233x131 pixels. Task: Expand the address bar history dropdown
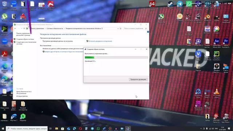pos(118,28)
